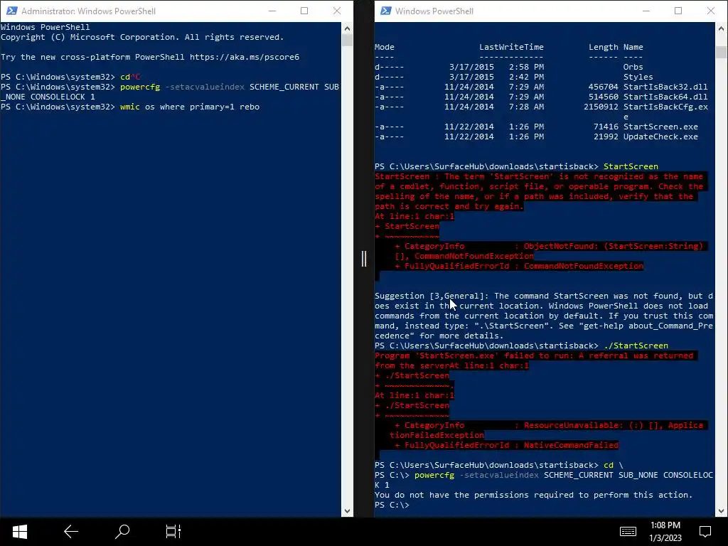Minimize the Administrator: Windows PowerShell window
Screen dimensions: 728x546
(x=272, y=11)
